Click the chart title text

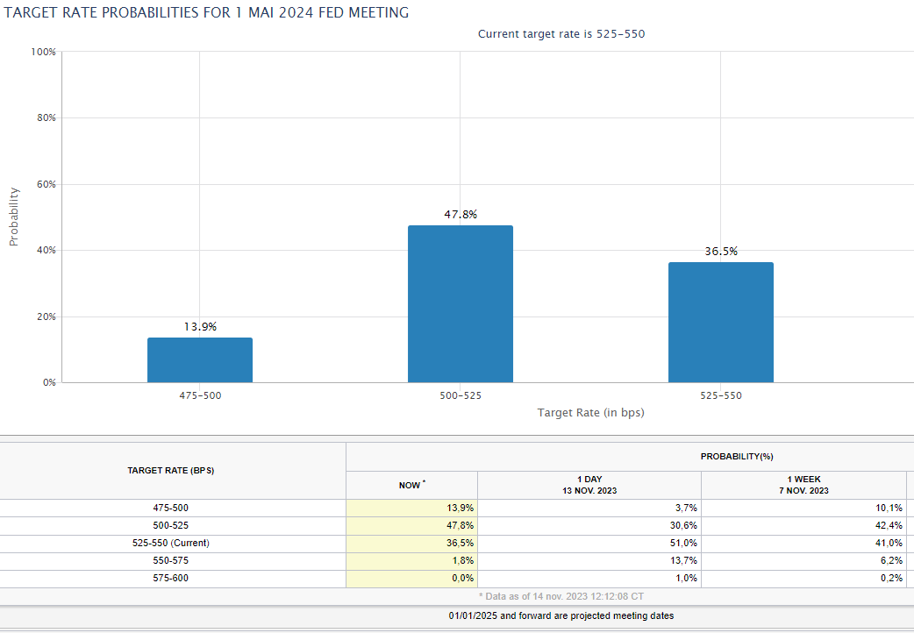coord(206,12)
